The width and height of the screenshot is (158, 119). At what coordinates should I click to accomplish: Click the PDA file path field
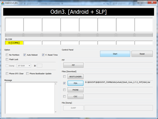point(118,83)
